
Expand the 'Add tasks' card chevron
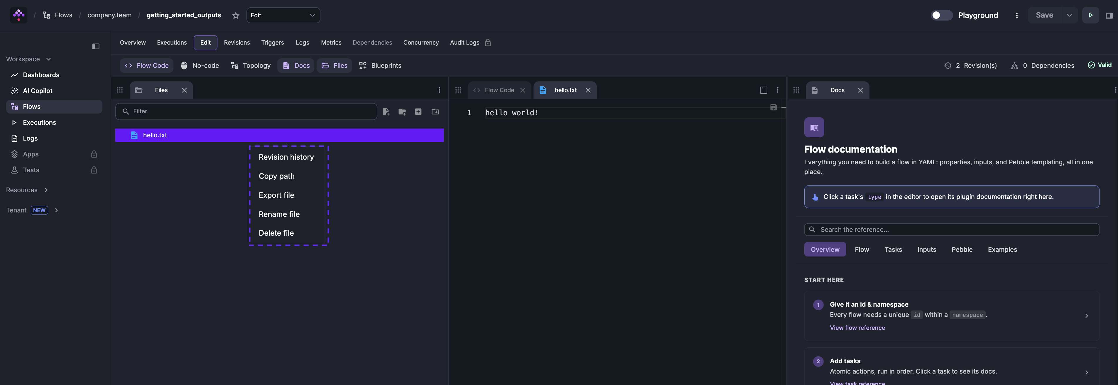1086,372
